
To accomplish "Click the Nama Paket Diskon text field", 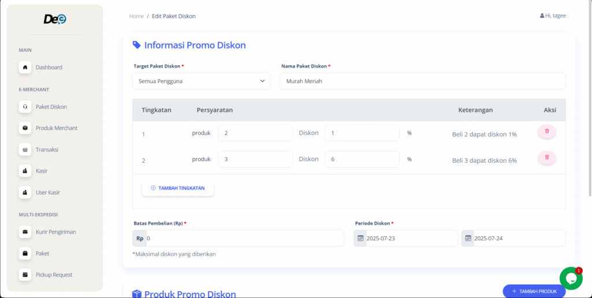I will 422,81.
